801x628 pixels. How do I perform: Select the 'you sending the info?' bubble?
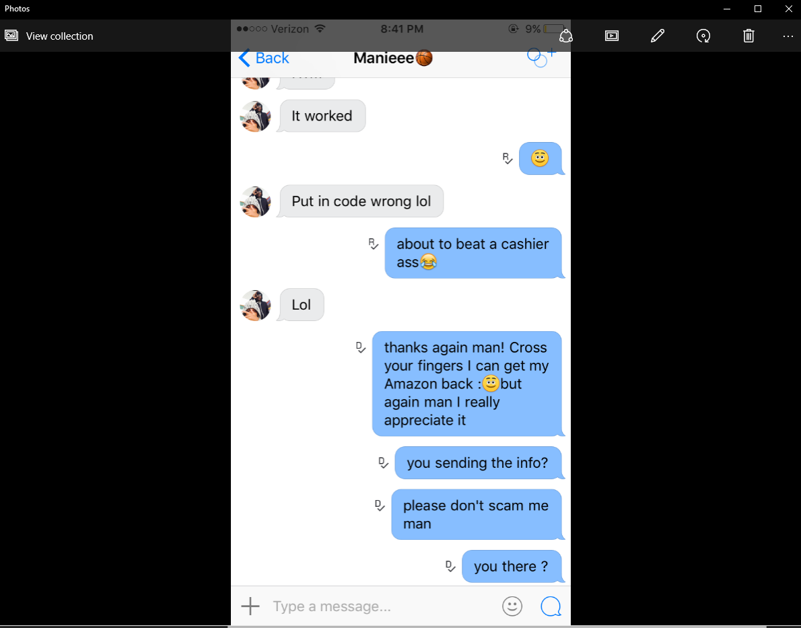pos(478,463)
